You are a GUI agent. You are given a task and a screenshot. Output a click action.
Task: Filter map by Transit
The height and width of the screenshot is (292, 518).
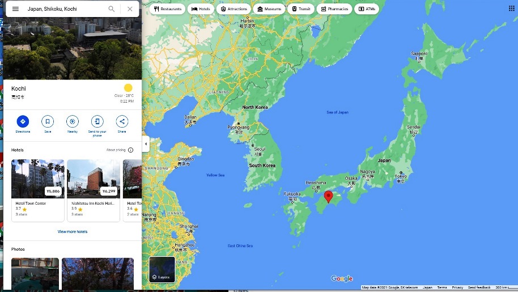(x=300, y=9)
